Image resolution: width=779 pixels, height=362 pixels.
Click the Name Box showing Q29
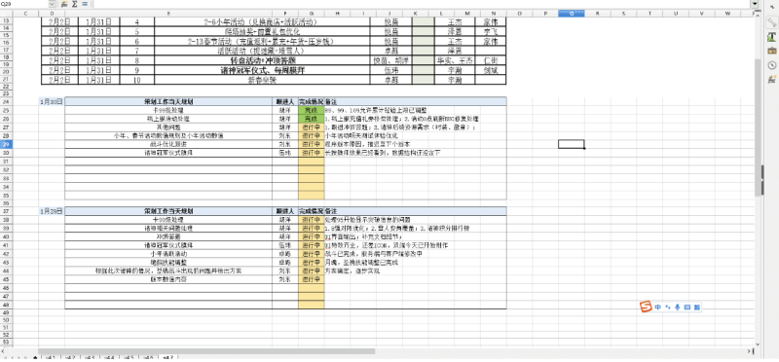24,4
